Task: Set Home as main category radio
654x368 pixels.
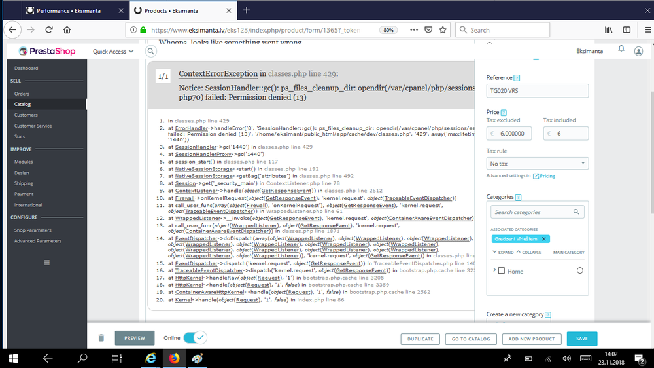Action: 579,270
